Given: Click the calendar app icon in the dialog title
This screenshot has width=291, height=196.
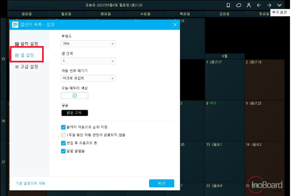Looking at the screenshot, I should [15, 24].
